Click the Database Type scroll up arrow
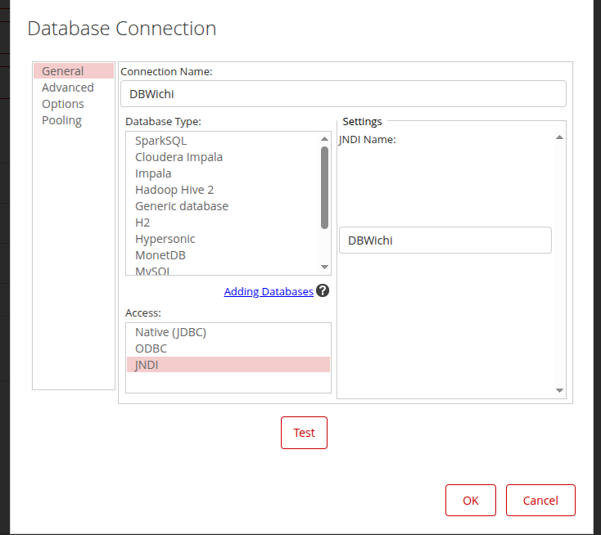 pos(324,139)
